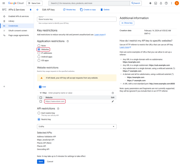Image resolution: width=180 pixels, height=167 pixels.
Task: Check the box for https://sana-store.com
Action: click(x=41, y=101)
